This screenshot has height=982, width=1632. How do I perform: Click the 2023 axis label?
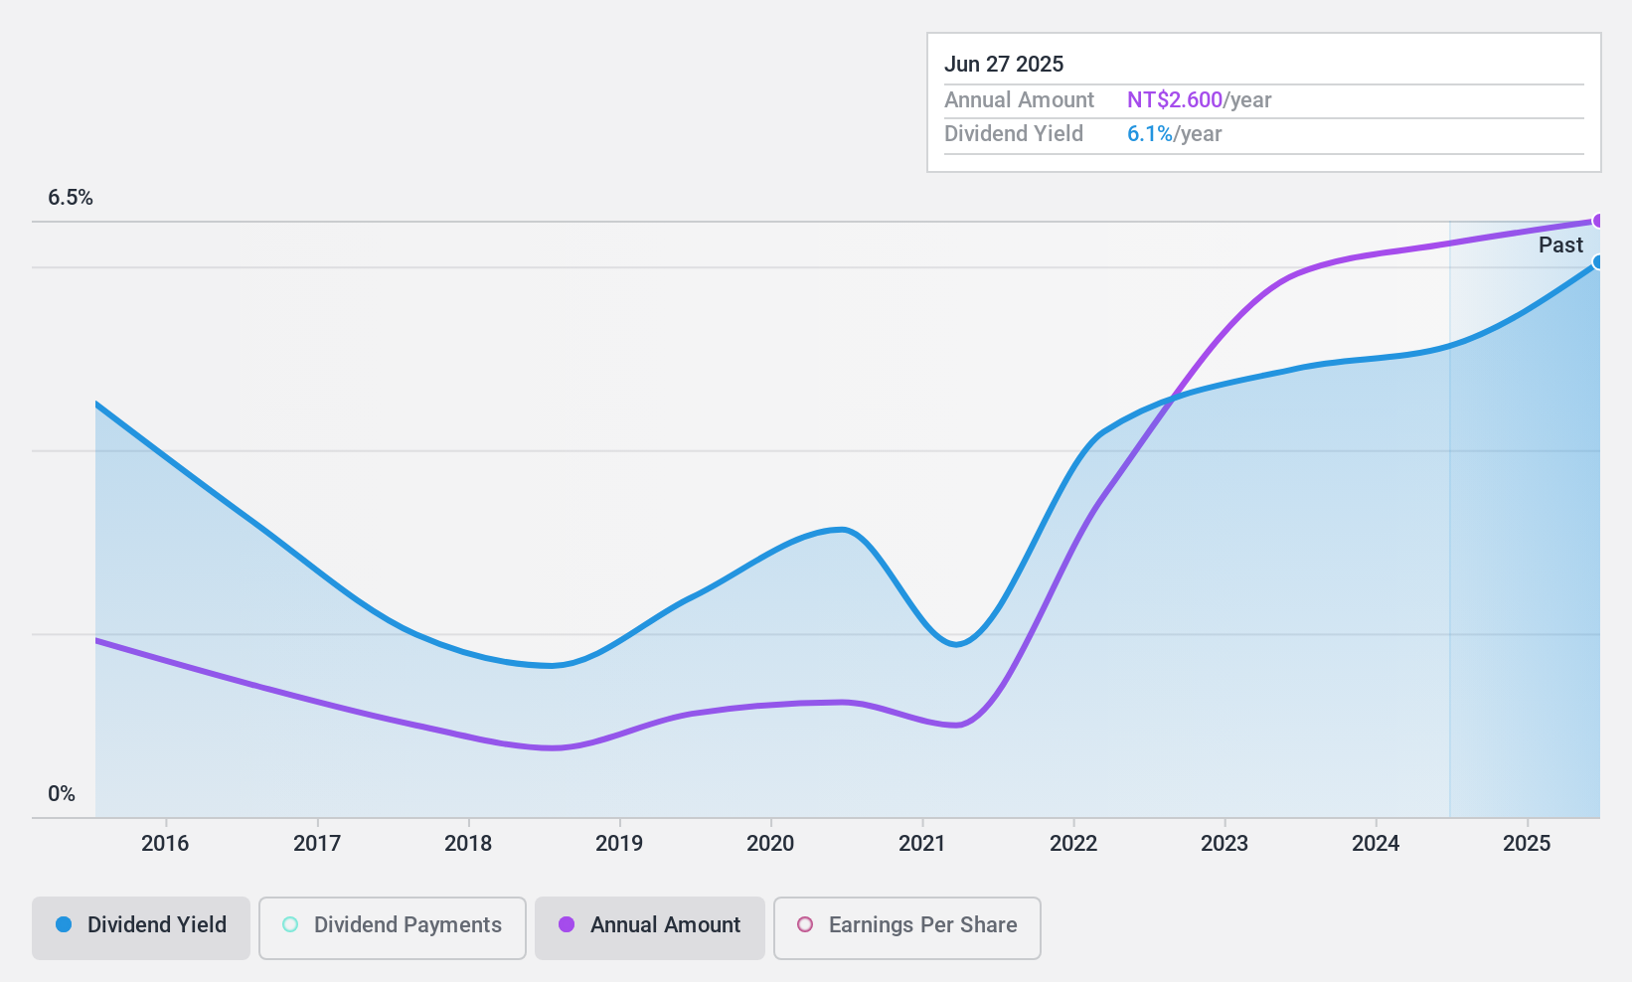click(x=1224, y=844)
